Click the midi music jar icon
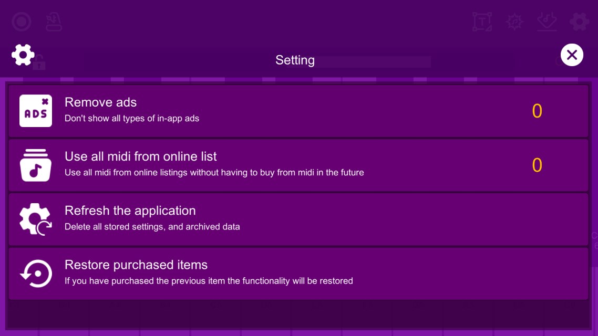Screen dimensions: 598x336 36,165
